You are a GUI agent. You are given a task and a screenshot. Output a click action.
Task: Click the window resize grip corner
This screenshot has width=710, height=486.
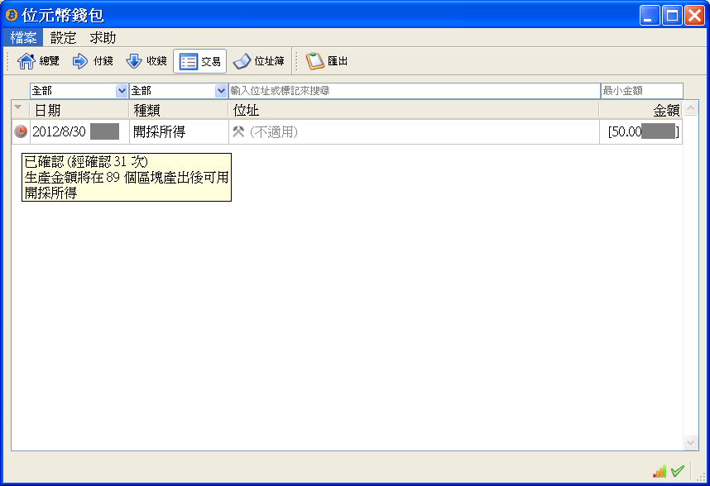click(702, 478)
